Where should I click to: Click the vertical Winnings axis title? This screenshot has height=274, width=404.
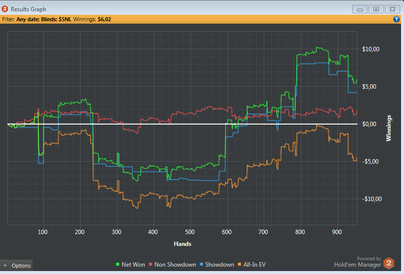pos(388,128)
